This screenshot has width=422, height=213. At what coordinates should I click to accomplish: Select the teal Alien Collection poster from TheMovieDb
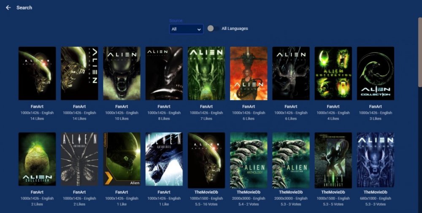coord(291,160)
